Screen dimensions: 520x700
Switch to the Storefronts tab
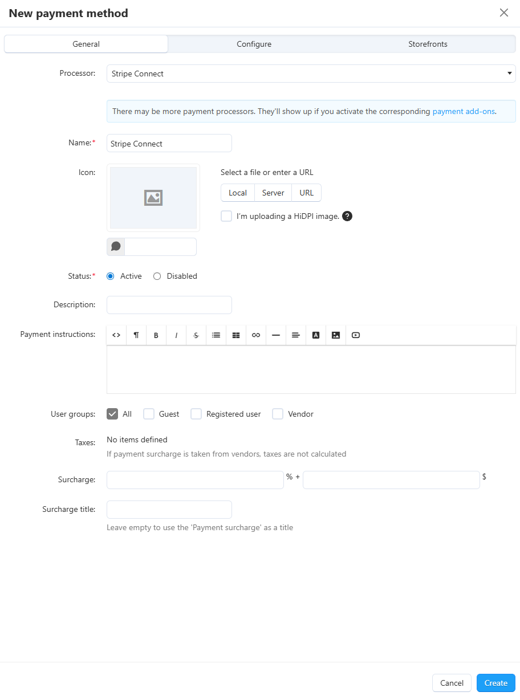pos(428,44)
